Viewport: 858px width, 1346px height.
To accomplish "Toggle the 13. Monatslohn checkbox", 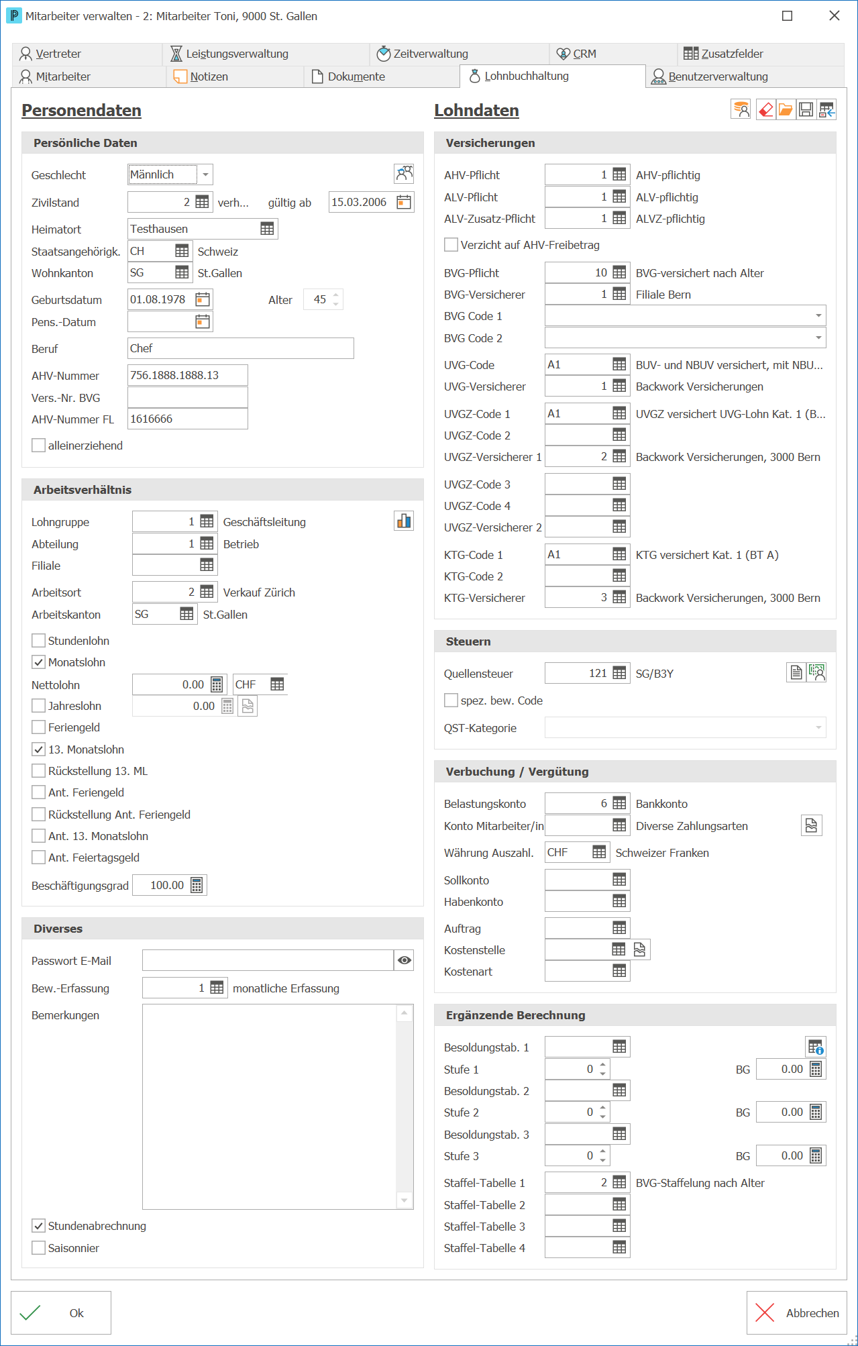I will [x=39, y=749].
